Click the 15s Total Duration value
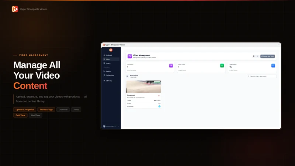The height and width of the screenshot is (166, 295). 231,67
